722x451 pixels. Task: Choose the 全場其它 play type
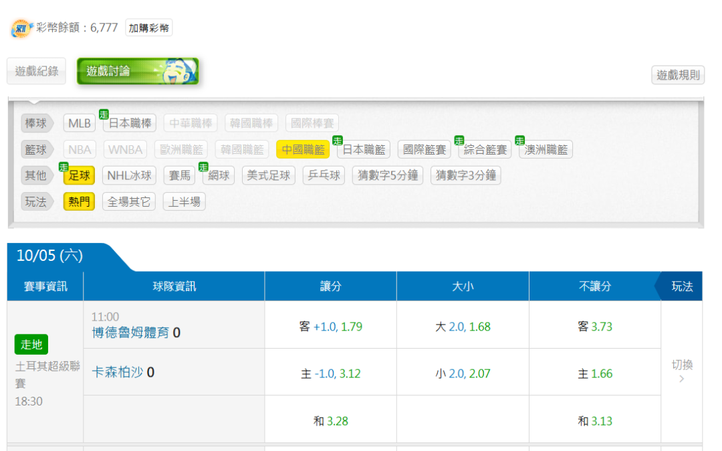click(129, 202)
